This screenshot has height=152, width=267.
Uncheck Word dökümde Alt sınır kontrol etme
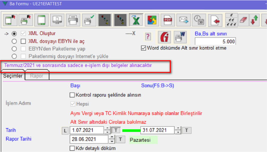[144, 48]
